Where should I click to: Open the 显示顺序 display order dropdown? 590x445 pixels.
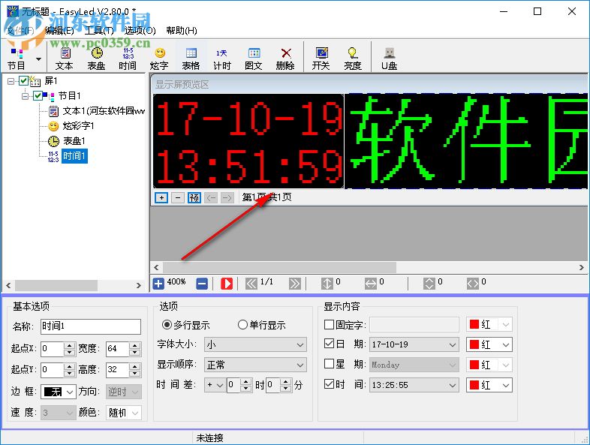coord(255,365)
